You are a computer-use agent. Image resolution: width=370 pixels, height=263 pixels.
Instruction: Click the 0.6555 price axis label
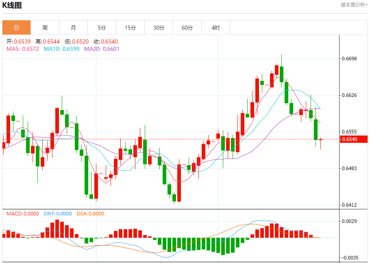(349, 132)
